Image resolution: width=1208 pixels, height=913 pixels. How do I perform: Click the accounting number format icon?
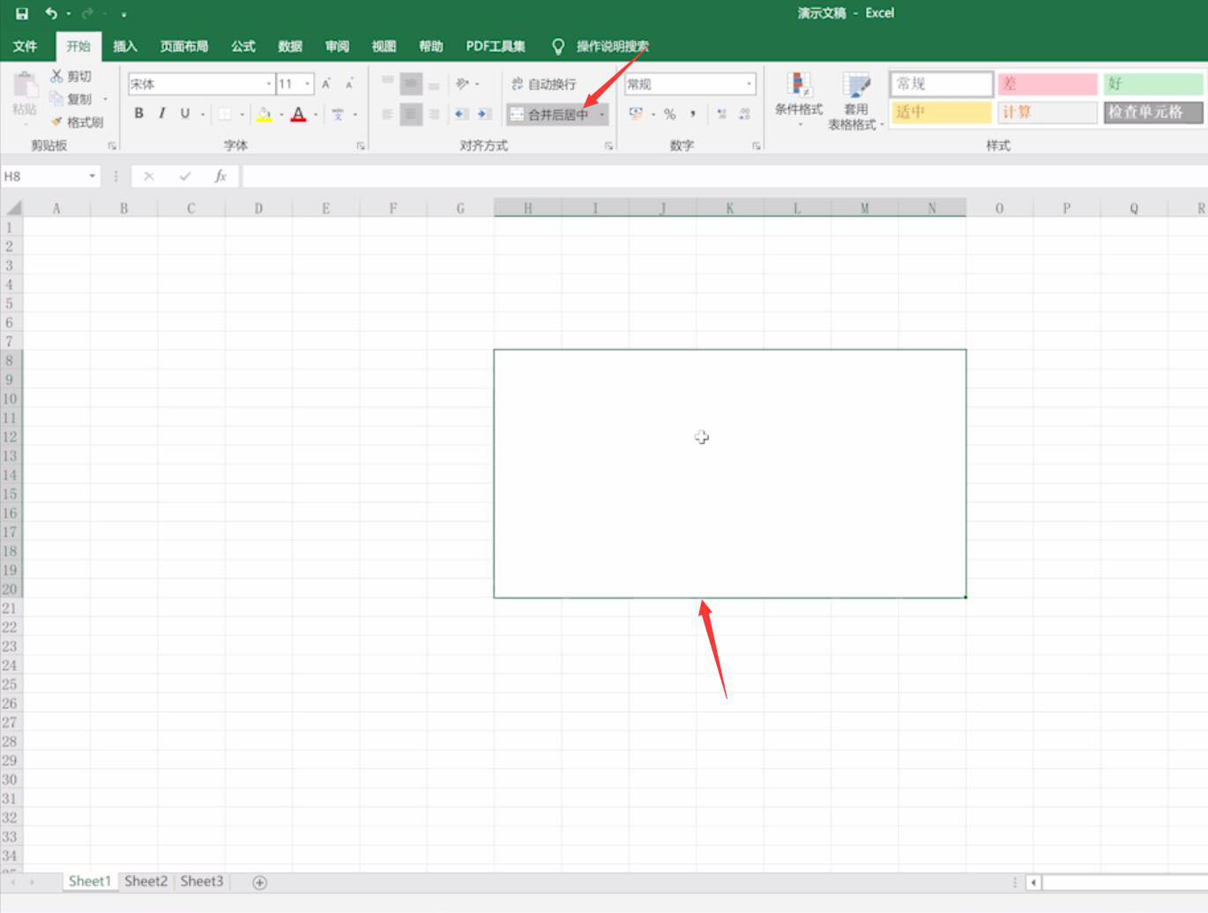tap(636, 114)
